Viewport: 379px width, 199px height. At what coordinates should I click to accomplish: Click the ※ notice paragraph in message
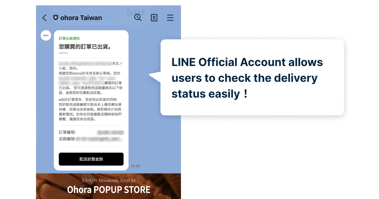(x=90, y=109)
